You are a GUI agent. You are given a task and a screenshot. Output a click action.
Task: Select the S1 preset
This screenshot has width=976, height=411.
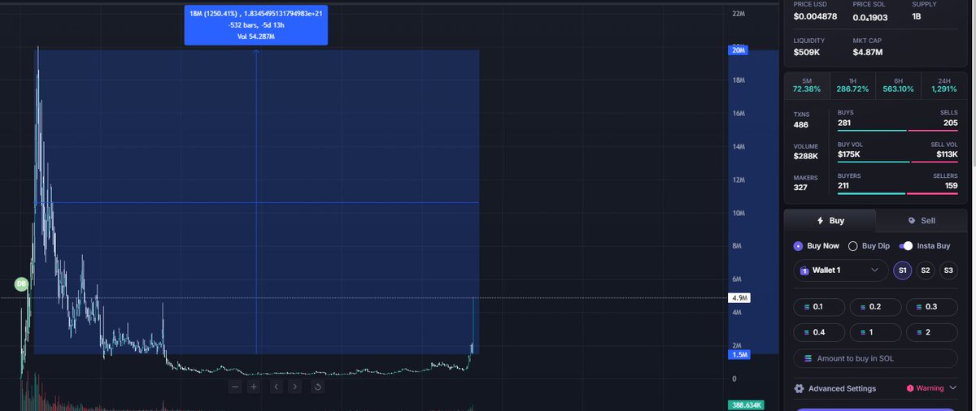click(902, 270)
